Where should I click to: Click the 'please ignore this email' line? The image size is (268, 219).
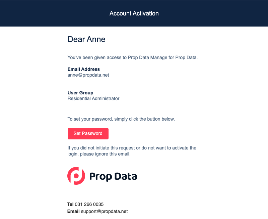[99, 154]
